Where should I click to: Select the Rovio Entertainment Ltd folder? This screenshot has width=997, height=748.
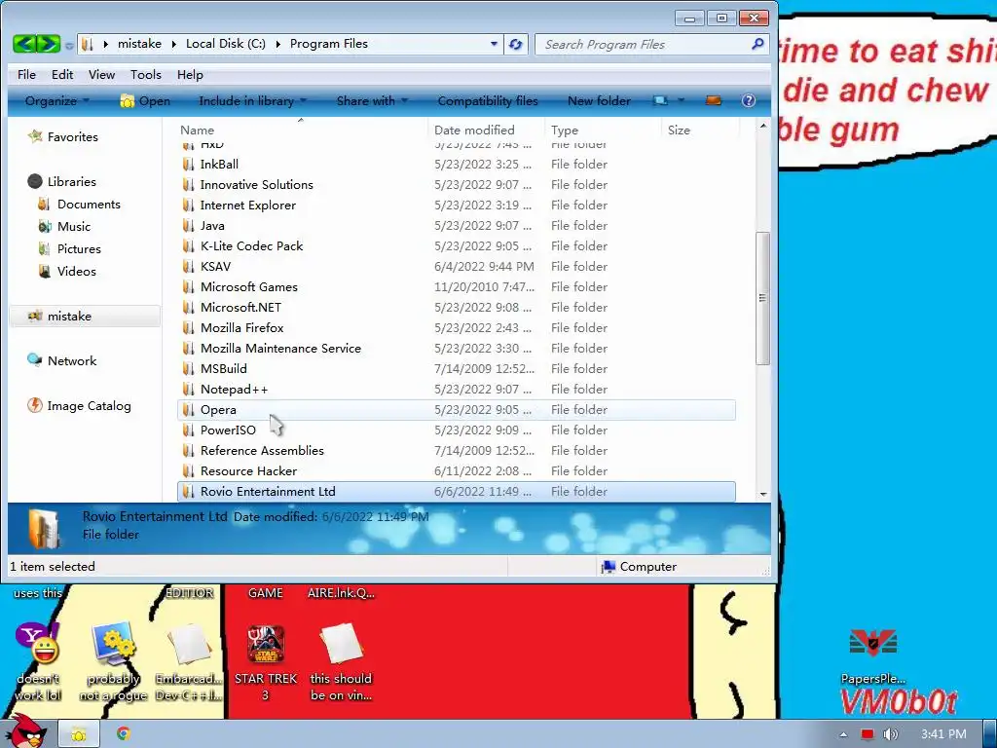click(457, 491)
